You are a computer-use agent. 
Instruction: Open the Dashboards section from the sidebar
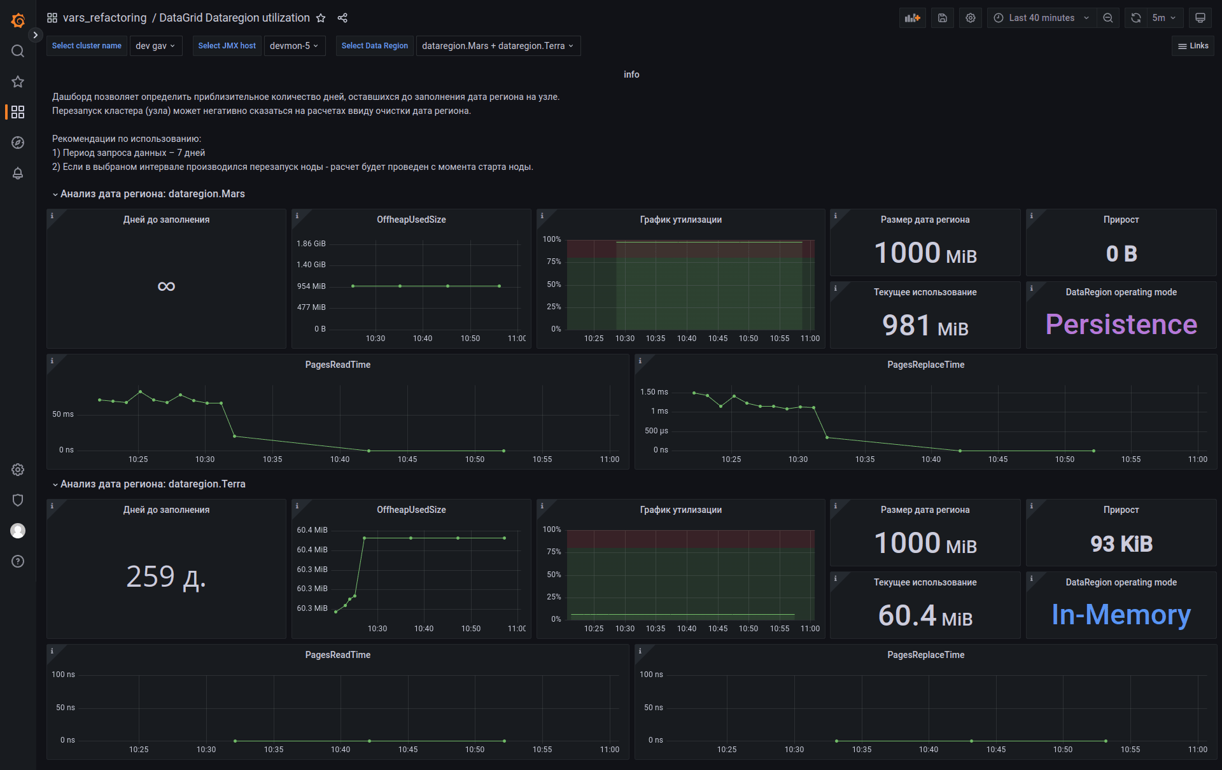point(18,112)
